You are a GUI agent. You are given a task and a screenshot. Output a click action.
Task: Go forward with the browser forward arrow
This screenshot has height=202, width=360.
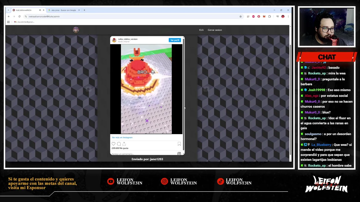click(x=14, y=17)
